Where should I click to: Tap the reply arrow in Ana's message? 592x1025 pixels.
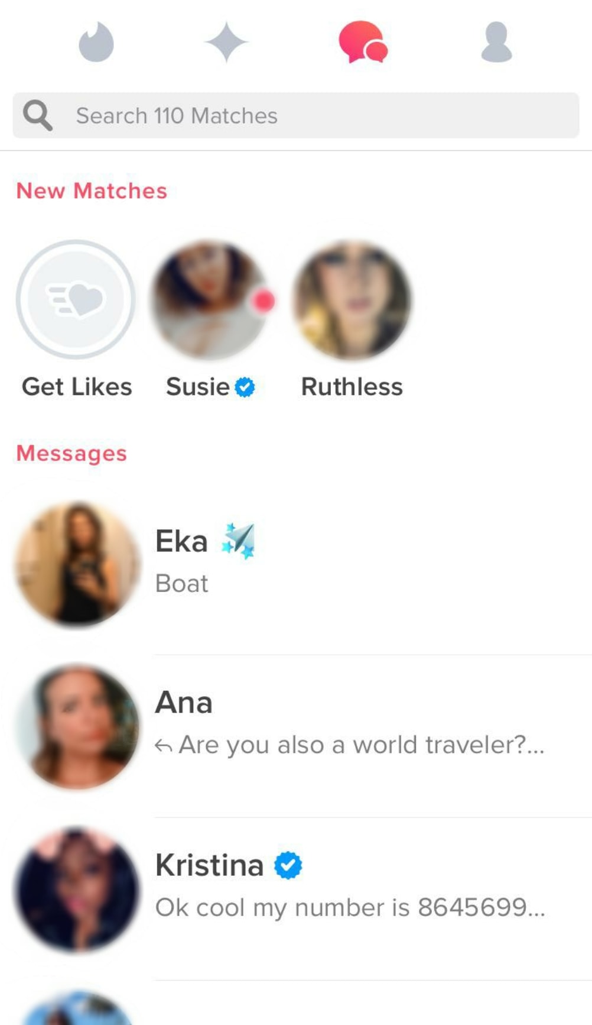click(x=164, y=746)
